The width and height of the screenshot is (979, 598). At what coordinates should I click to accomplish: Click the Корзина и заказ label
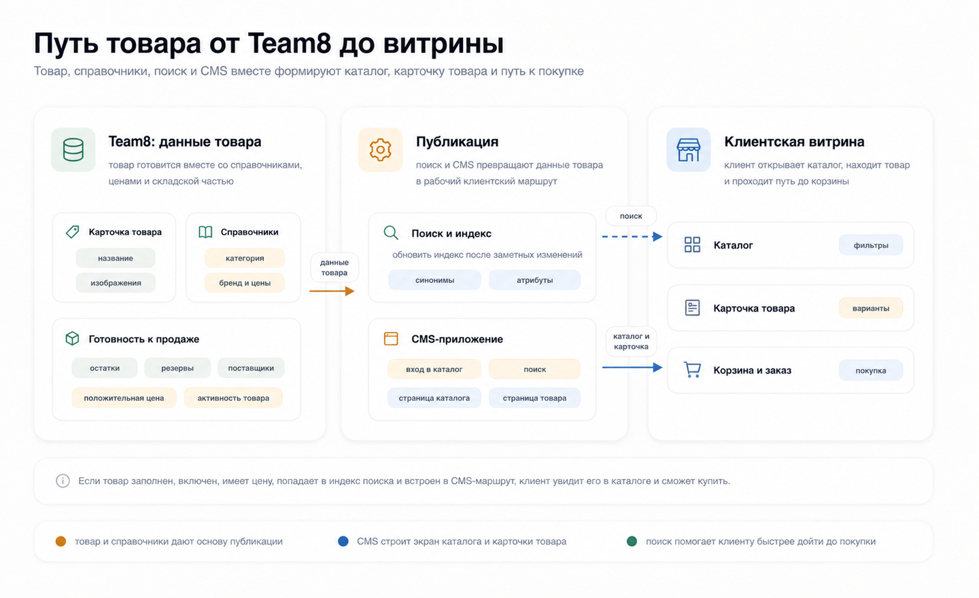(x=752, y=370)
